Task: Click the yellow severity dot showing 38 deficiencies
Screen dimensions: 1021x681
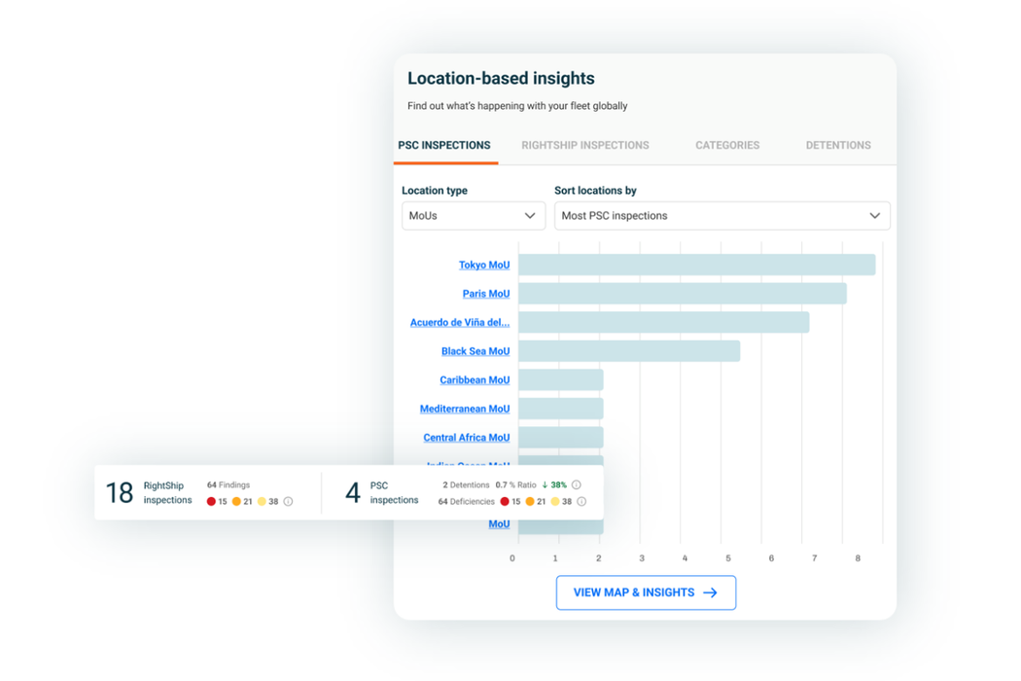Action: coord(554,501)
